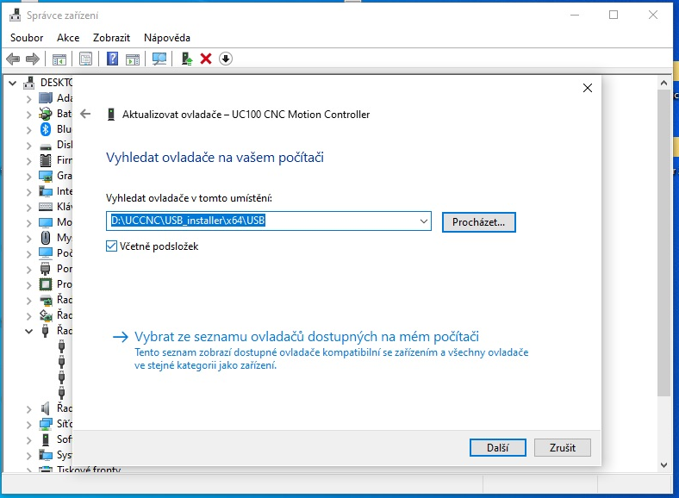The image size is (679, 498).
Task: Select the 'Tiskové fronty' tree item
Action: click(x=89, y=470)
